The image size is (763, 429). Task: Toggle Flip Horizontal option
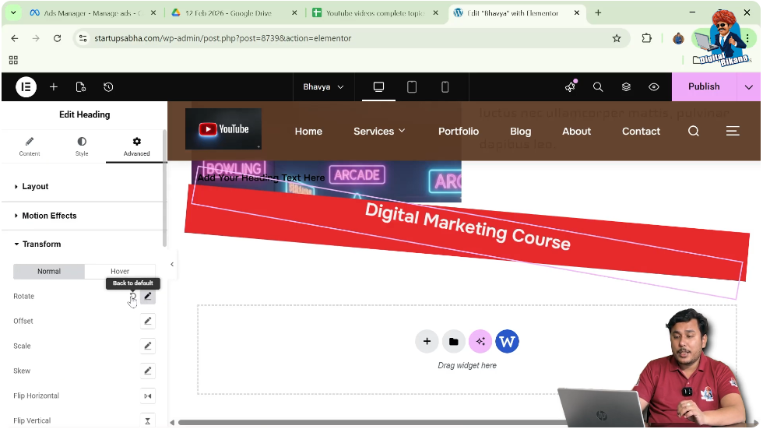[x=148, y=396]
